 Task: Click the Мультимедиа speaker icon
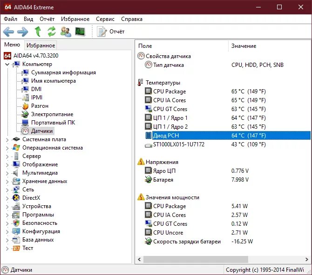(x=16, y=173)
